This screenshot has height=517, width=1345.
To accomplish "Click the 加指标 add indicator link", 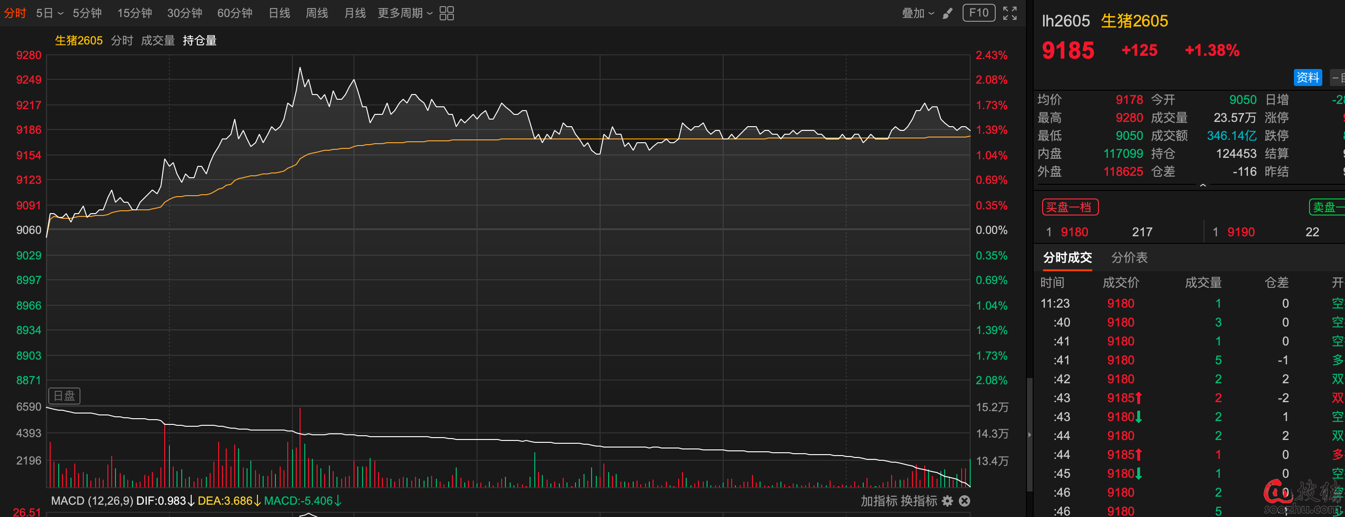I will click(x=878, y=501).
